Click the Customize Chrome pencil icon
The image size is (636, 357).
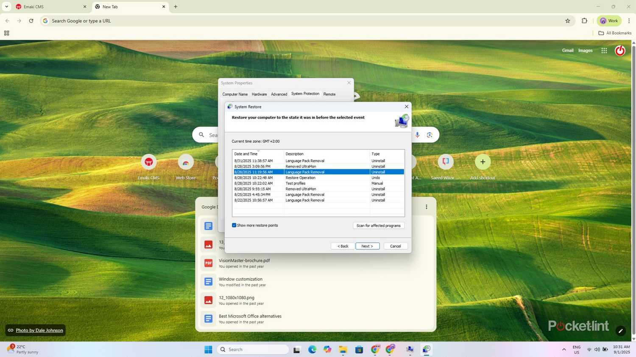[x=620, y=331]
